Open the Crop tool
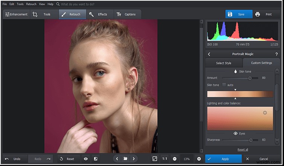 point(35,14)
